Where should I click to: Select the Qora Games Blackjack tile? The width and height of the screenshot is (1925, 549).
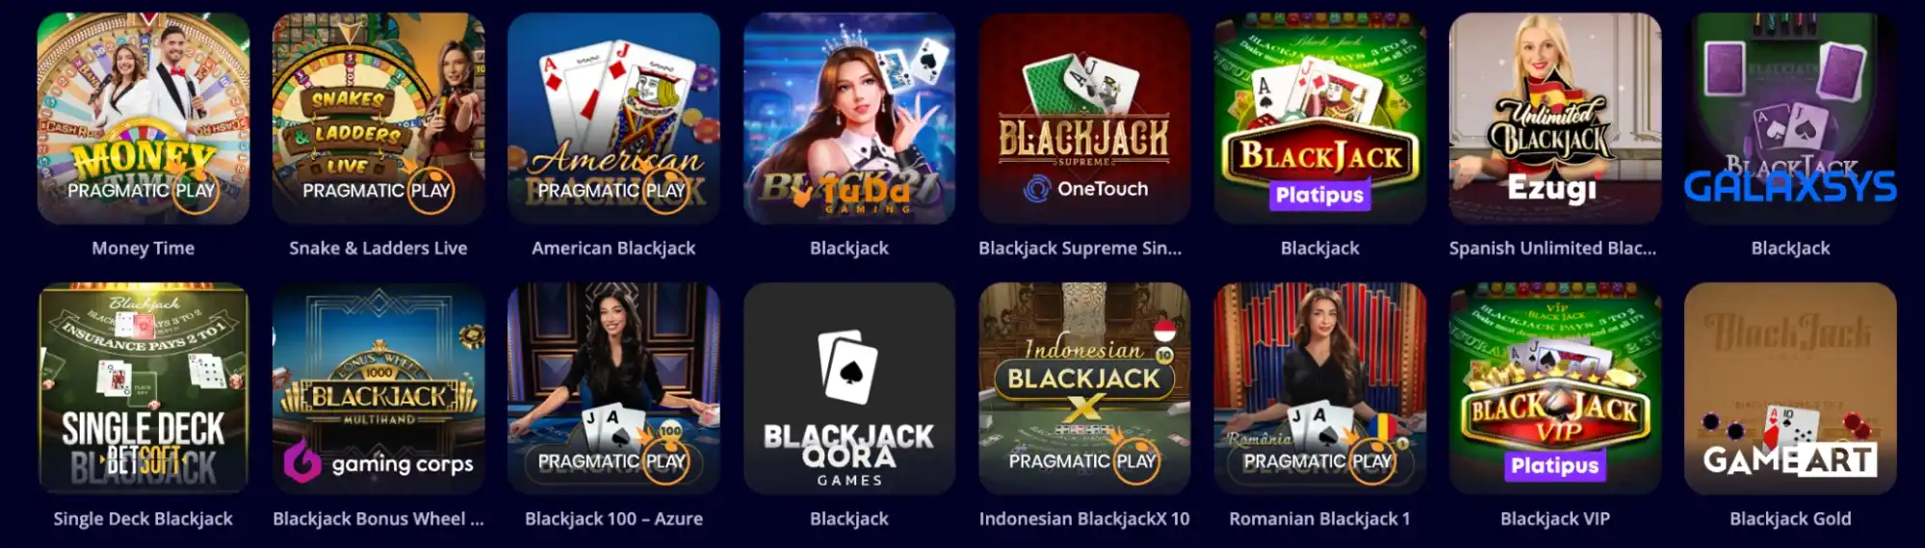point(849,389)
